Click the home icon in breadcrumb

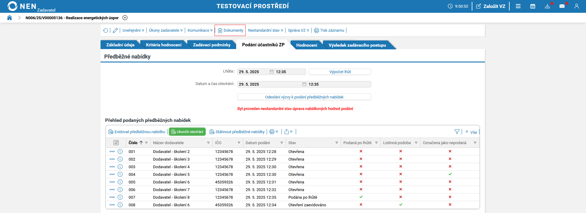coord(9,18)
